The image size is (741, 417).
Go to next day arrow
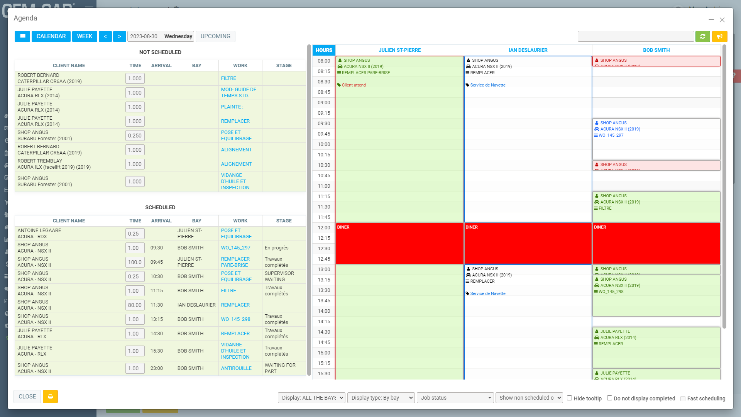click(120, 36)
